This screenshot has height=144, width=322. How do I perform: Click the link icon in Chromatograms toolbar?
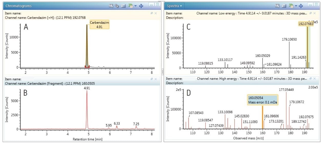(x=117, y=6)
